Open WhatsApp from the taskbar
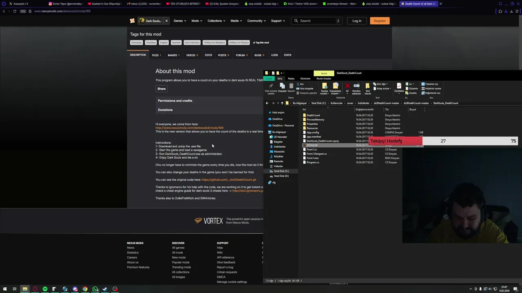522x293 pixels. tap(95, 289)
